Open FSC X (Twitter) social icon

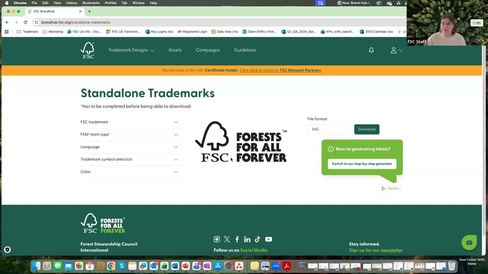coord(227,239)
